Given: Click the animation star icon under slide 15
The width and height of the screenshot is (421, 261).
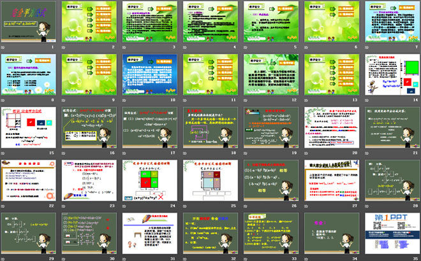Looking at the screenshot, I should point(3,153).
